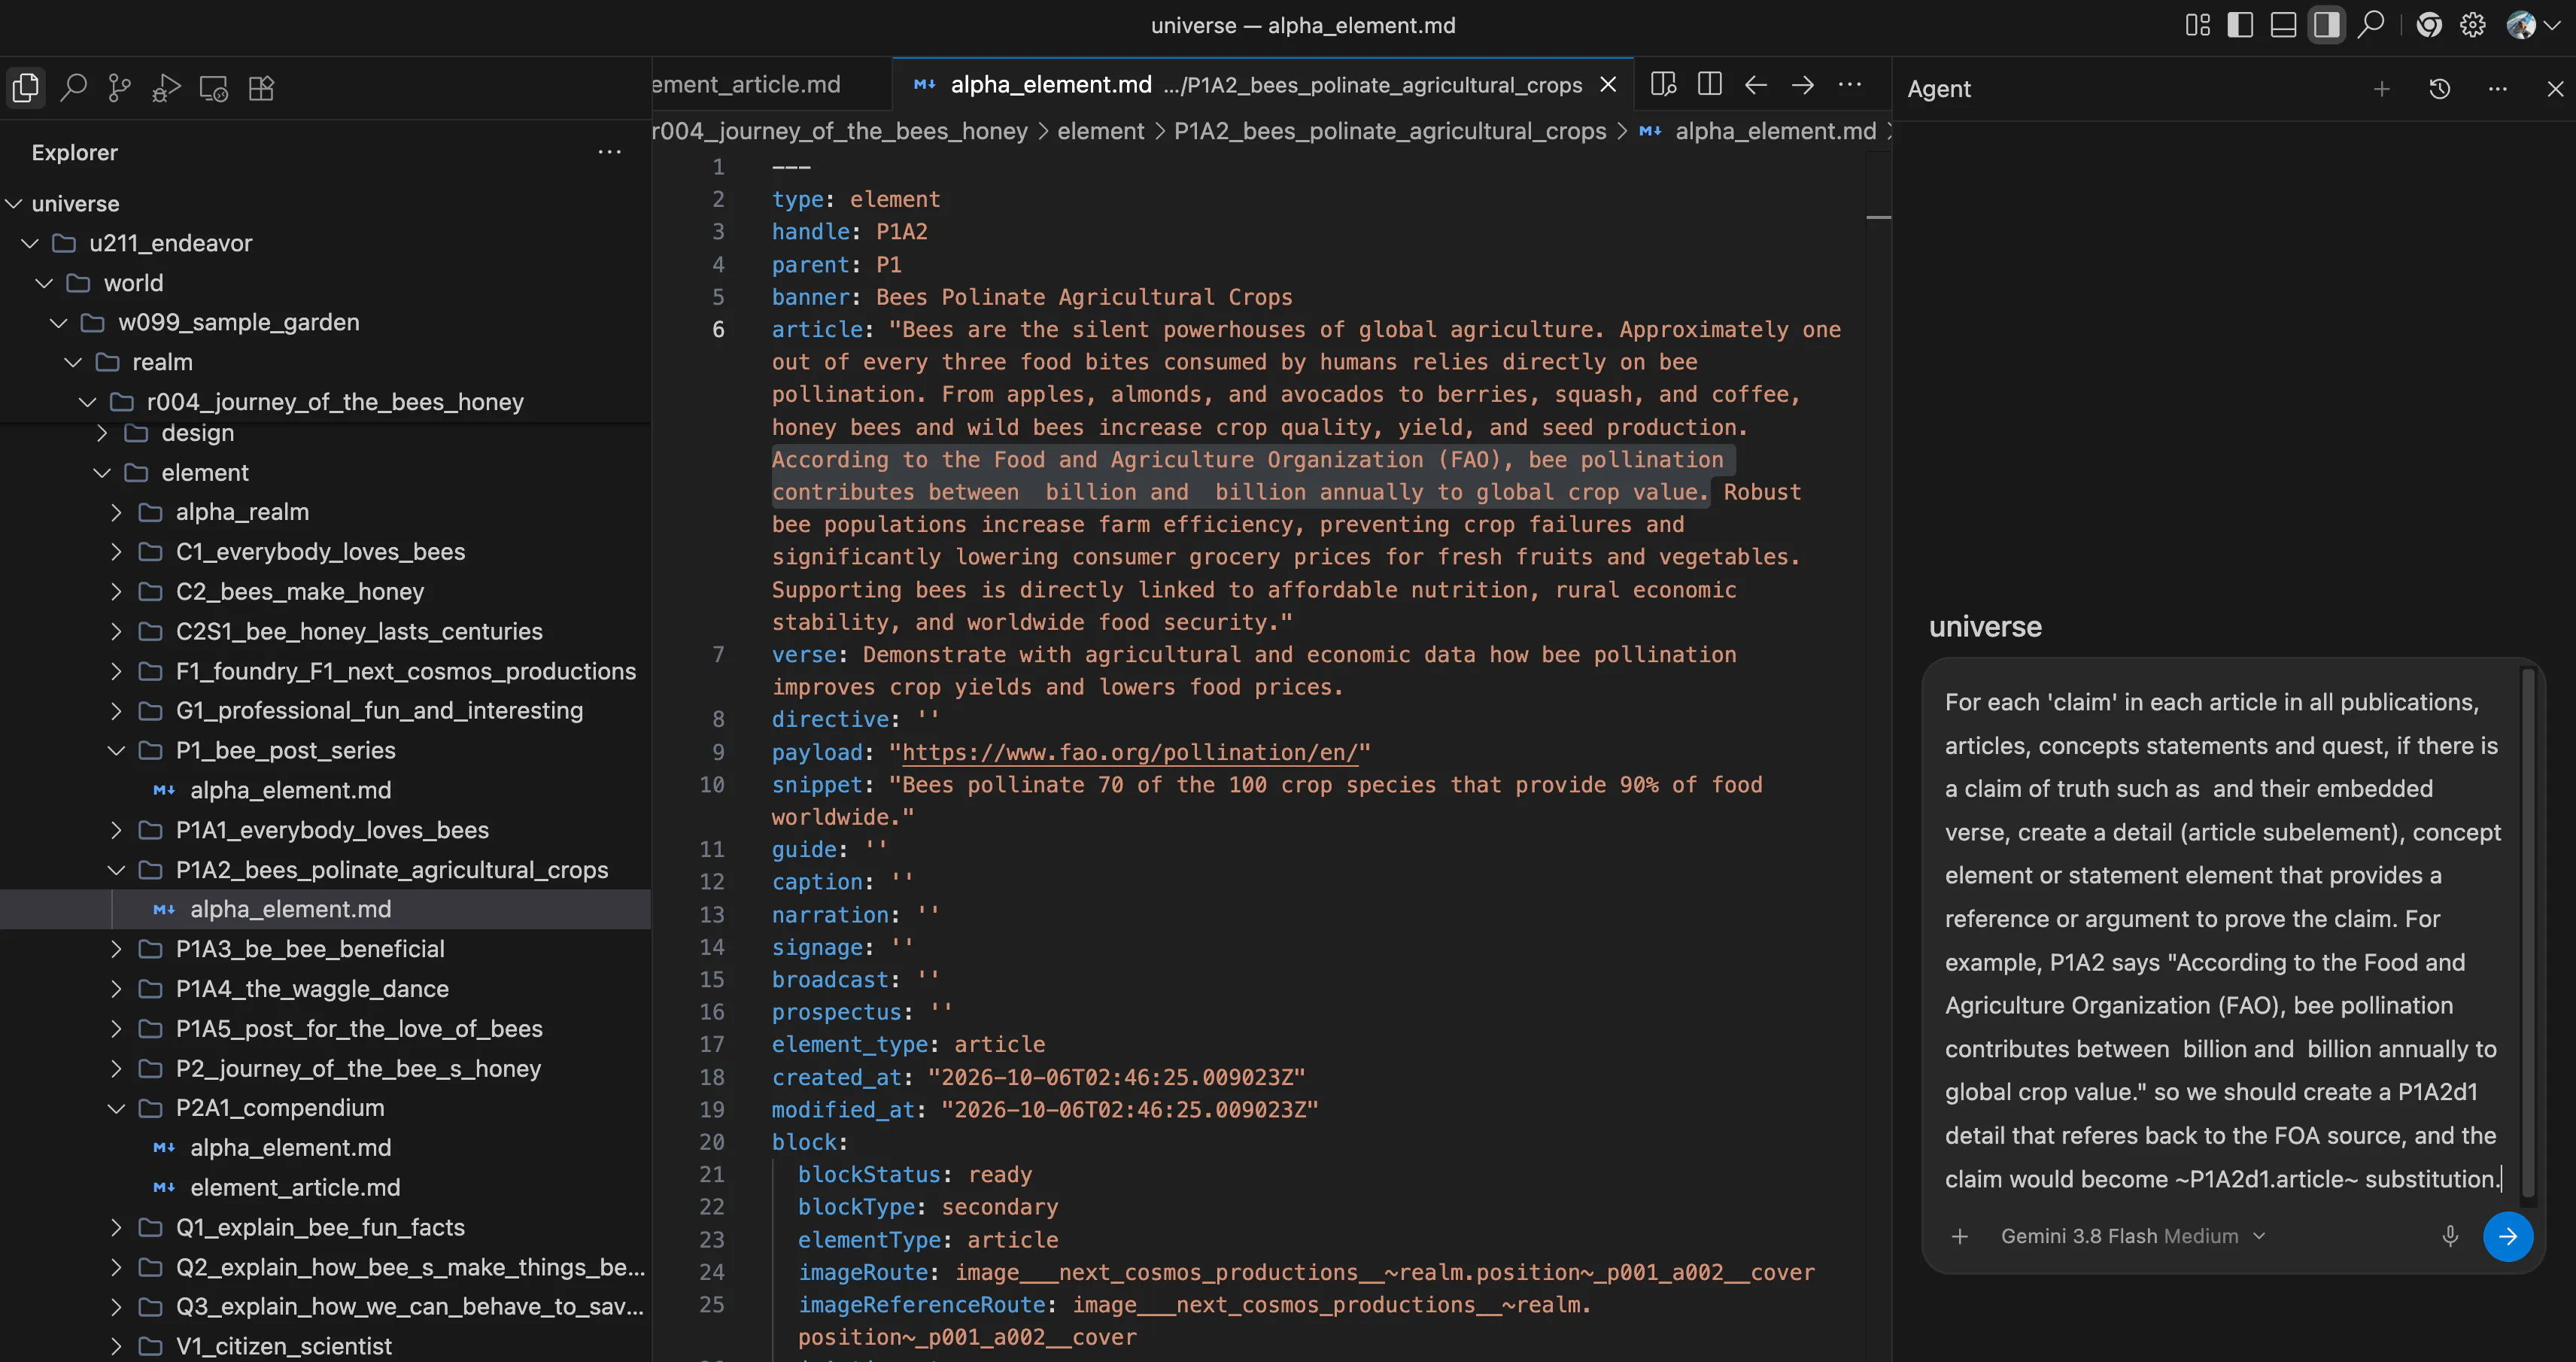Click the r004_journey_of_the_bees_honey breadcrumb
Screen dimensions: 2576x1362
[839, 131]
